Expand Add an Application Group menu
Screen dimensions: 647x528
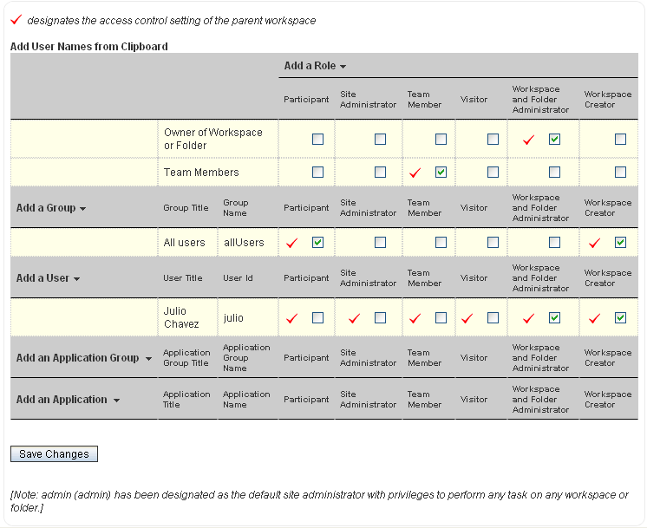coord(84,358)
